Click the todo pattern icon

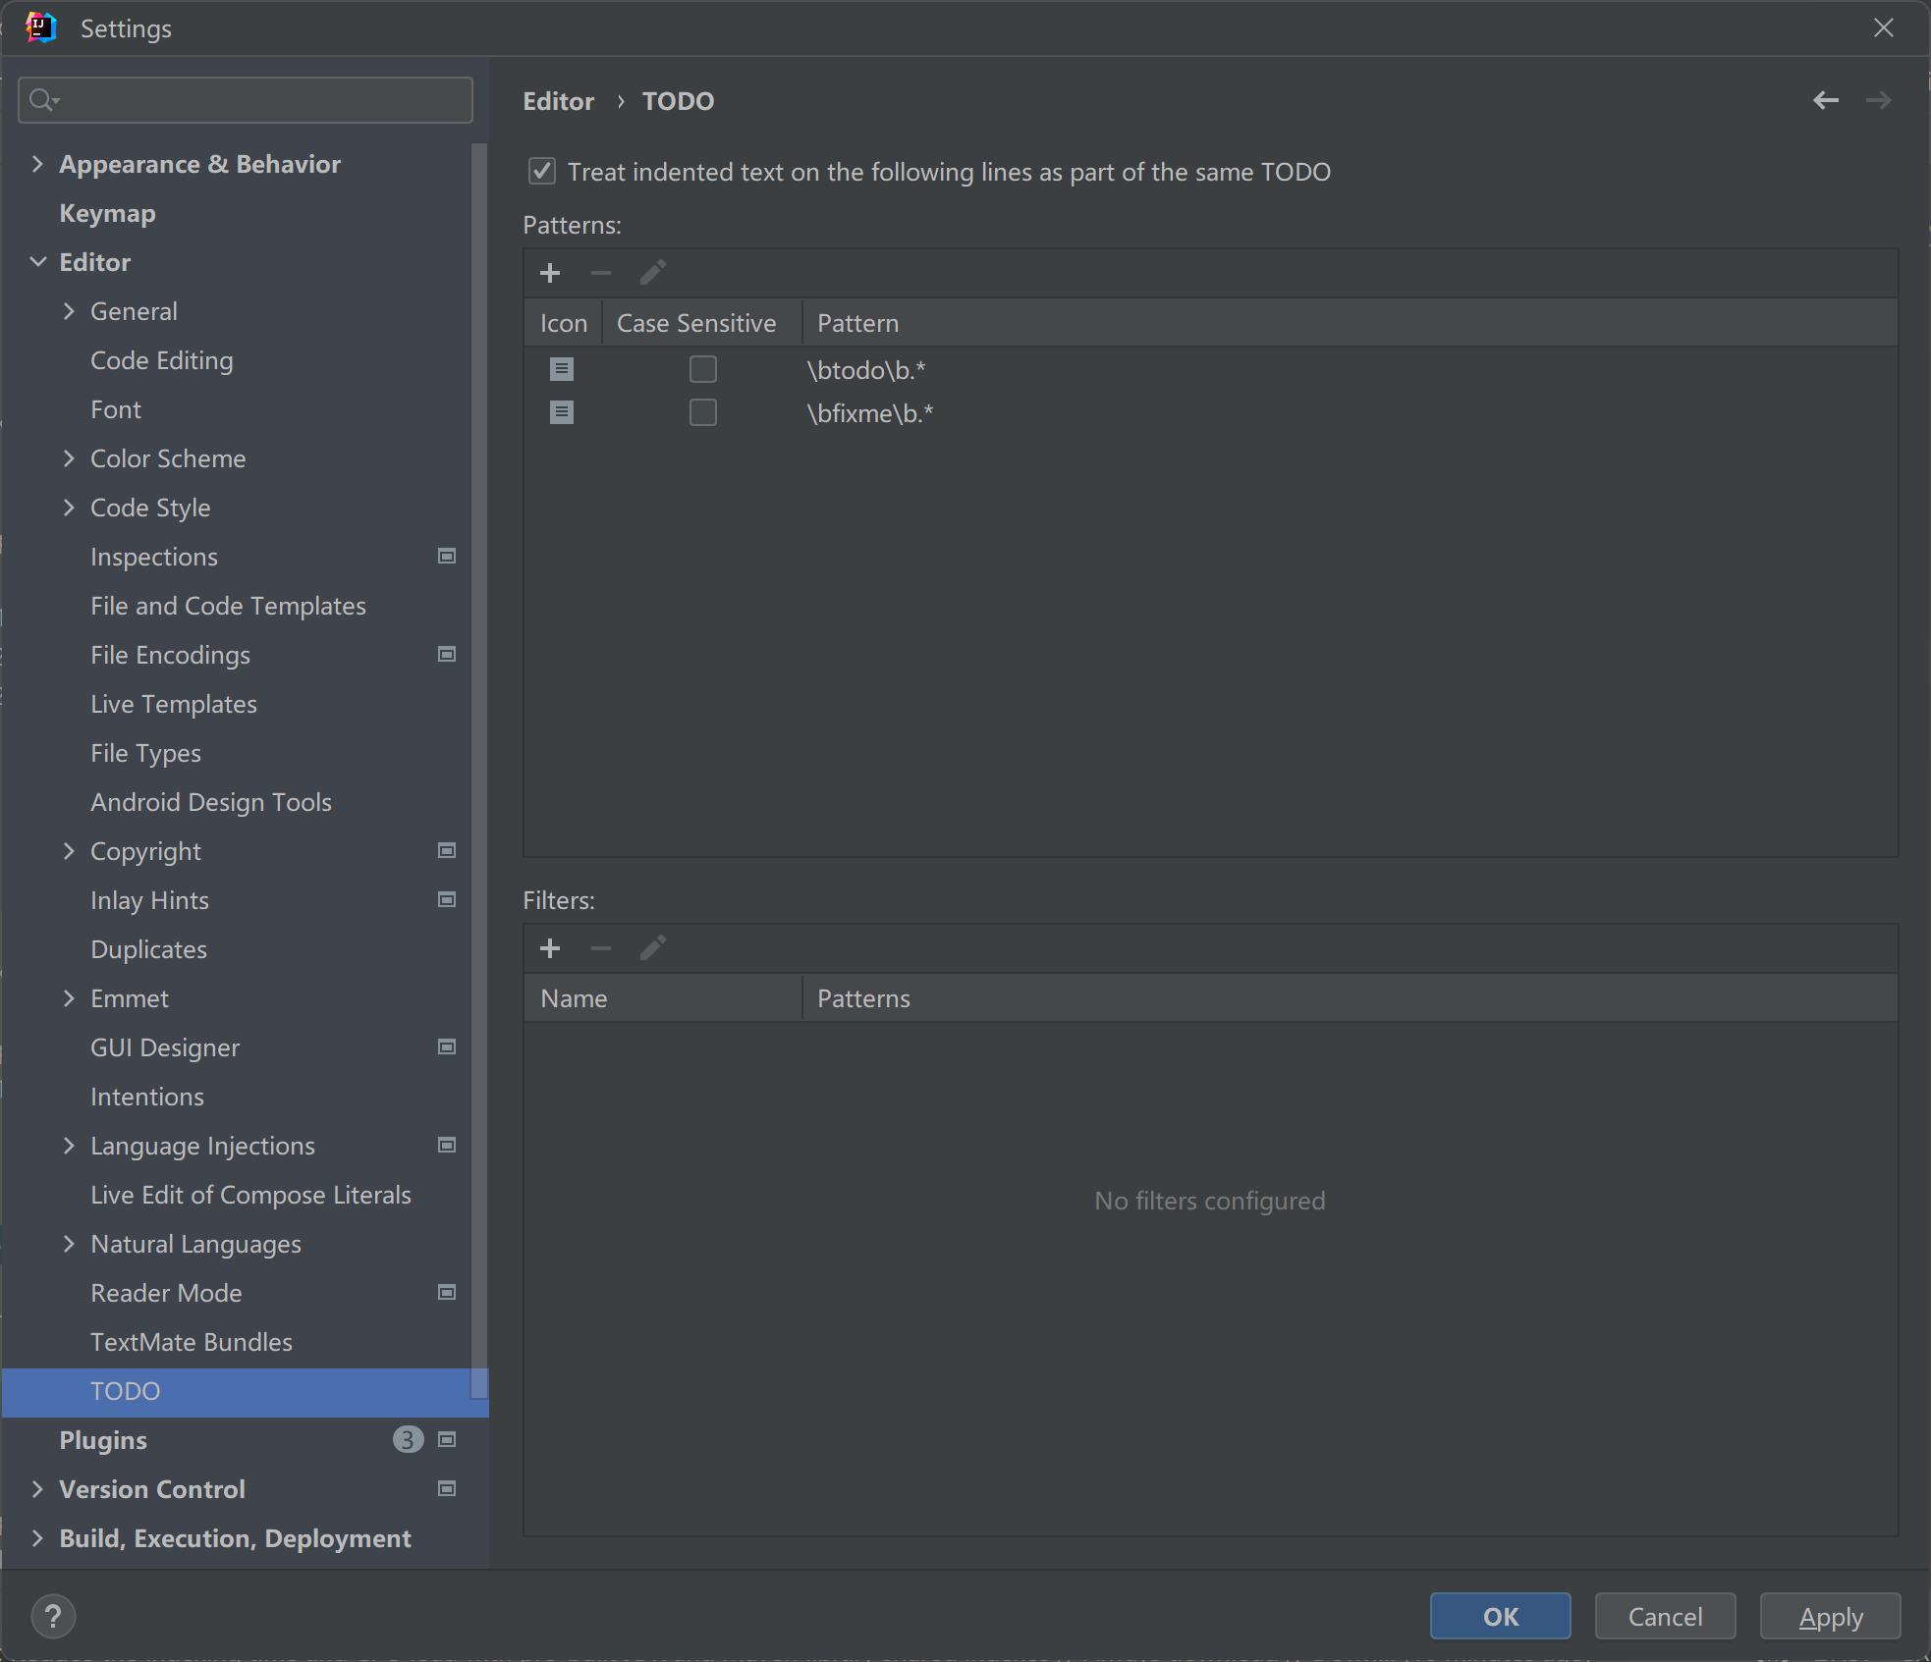562,369
